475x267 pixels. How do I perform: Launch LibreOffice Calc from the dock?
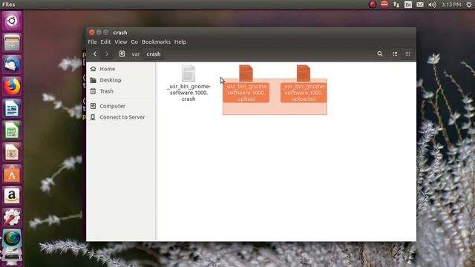12,131
